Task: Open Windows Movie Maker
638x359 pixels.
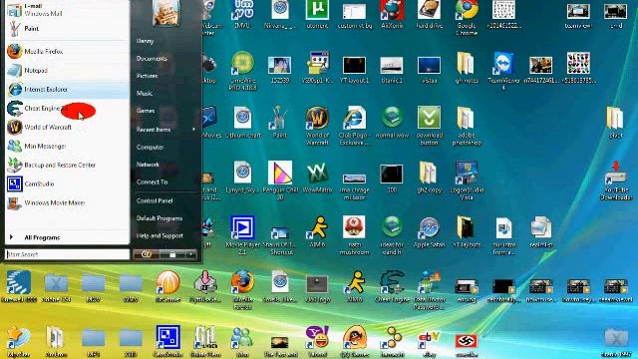Action: [x=67, y=202]
